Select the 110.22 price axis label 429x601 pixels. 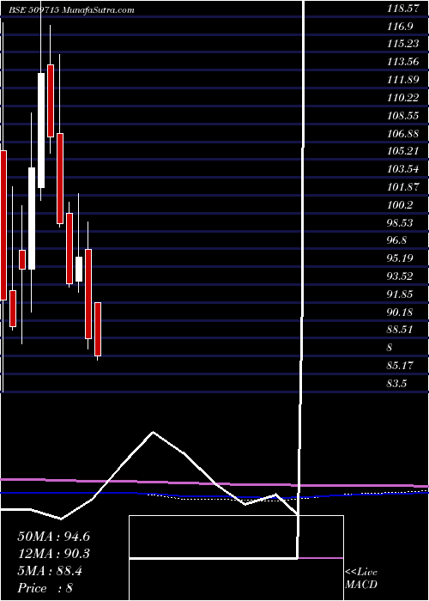(402, 98)
